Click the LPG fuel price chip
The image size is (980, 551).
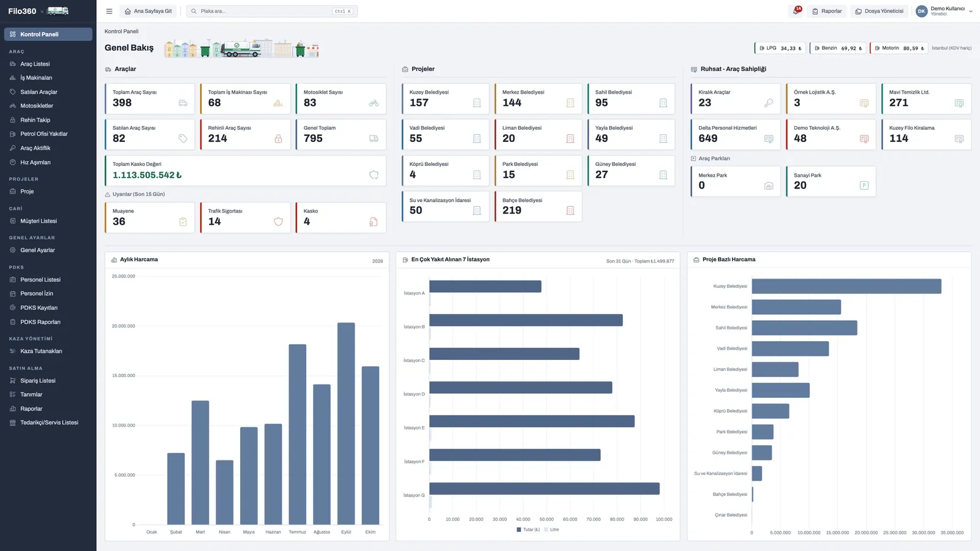coord(780,48)
